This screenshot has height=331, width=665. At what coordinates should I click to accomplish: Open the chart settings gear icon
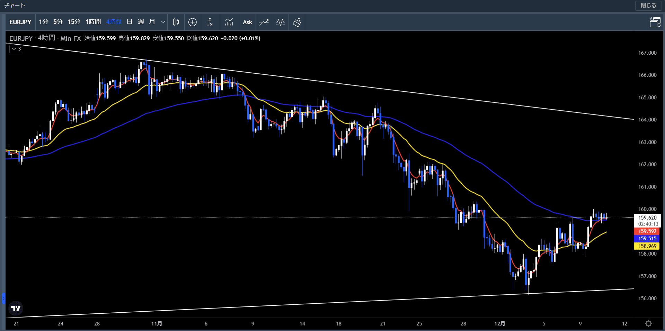point(648,323)
